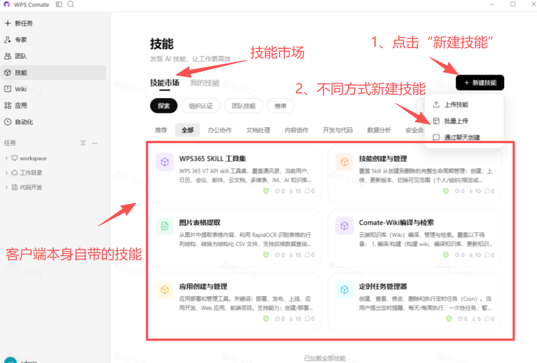Choose the 数据分析 category

click(x=379, y=130)
